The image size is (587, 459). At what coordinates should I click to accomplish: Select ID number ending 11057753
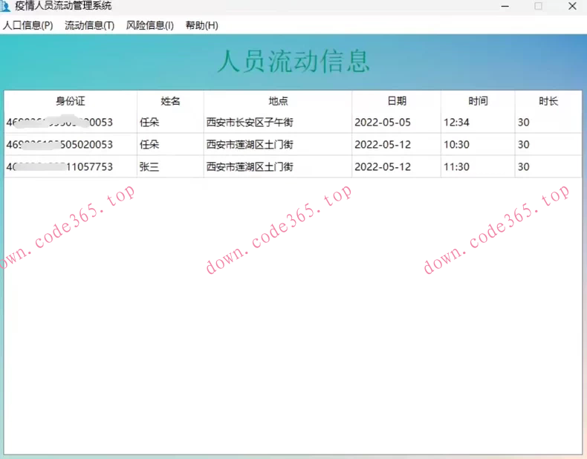[59, 167]
